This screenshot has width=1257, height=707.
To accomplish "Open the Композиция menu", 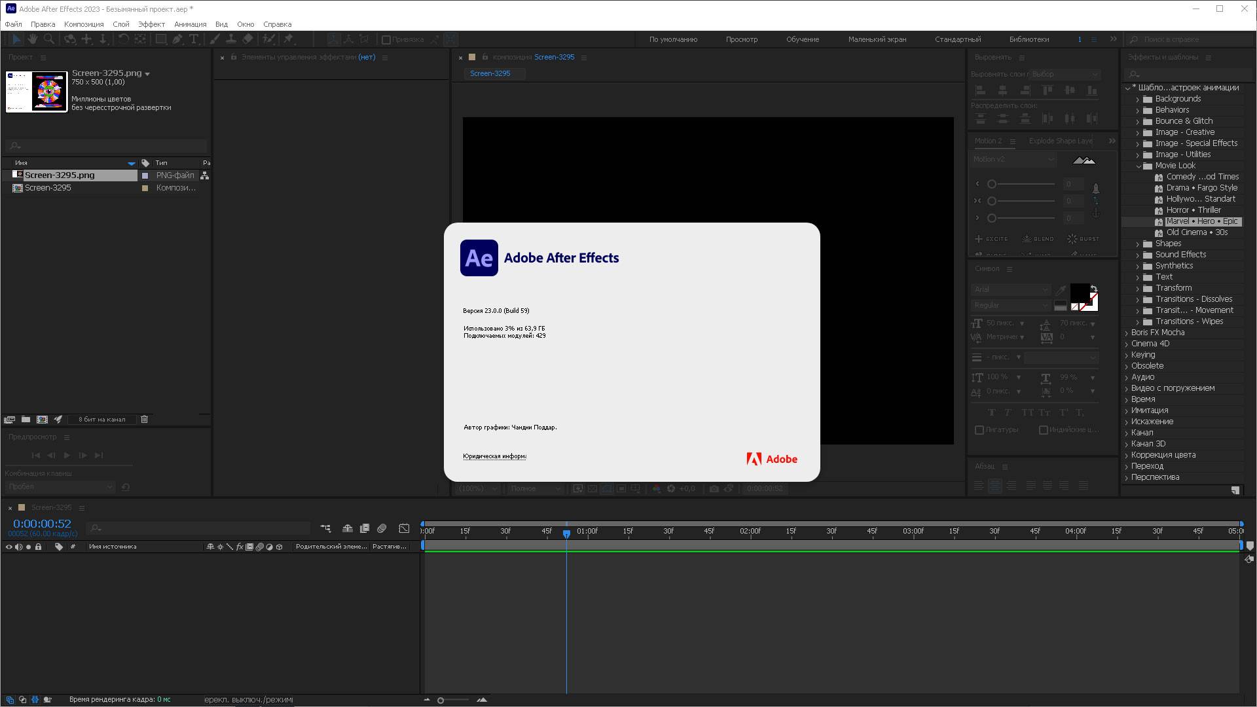I will tap(84, 24).
